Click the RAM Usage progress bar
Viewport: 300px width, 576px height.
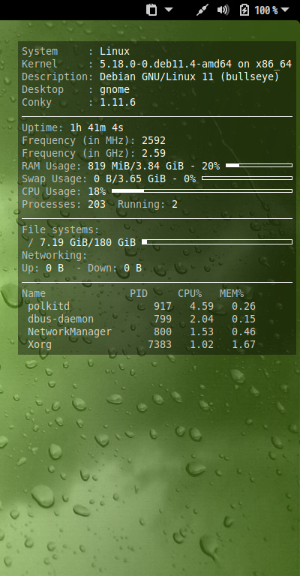tap(259, 165)
